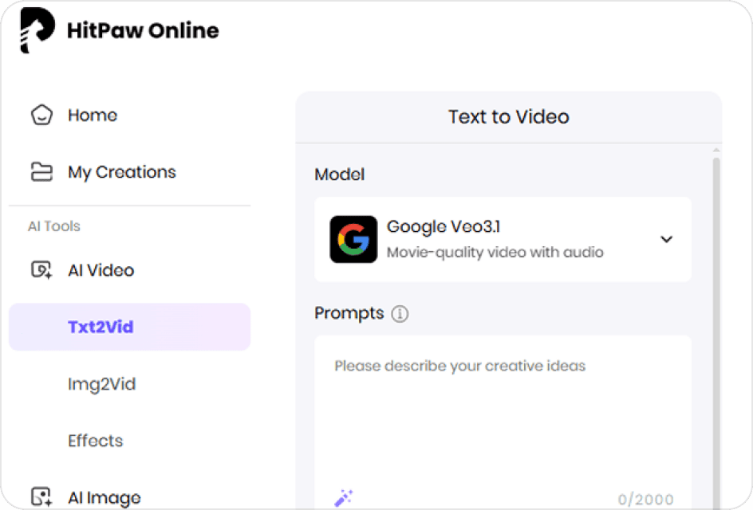Click the Text to Video header

coord(508,116)
